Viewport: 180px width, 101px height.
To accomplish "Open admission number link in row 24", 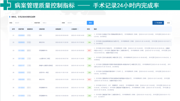I will (x=21, y=59).
